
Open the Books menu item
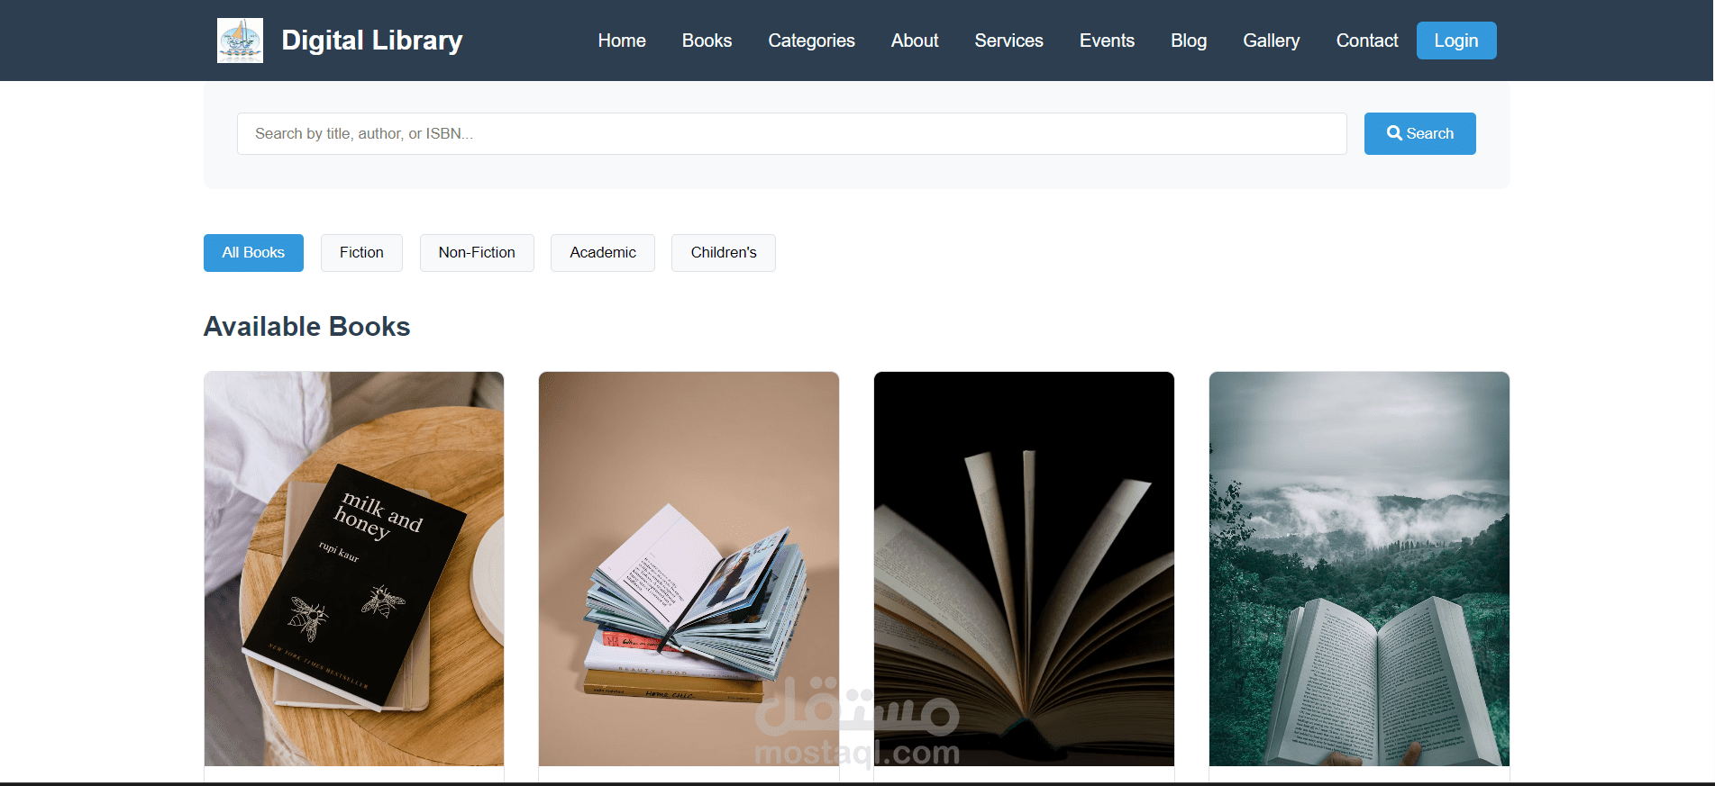point(707,41)
